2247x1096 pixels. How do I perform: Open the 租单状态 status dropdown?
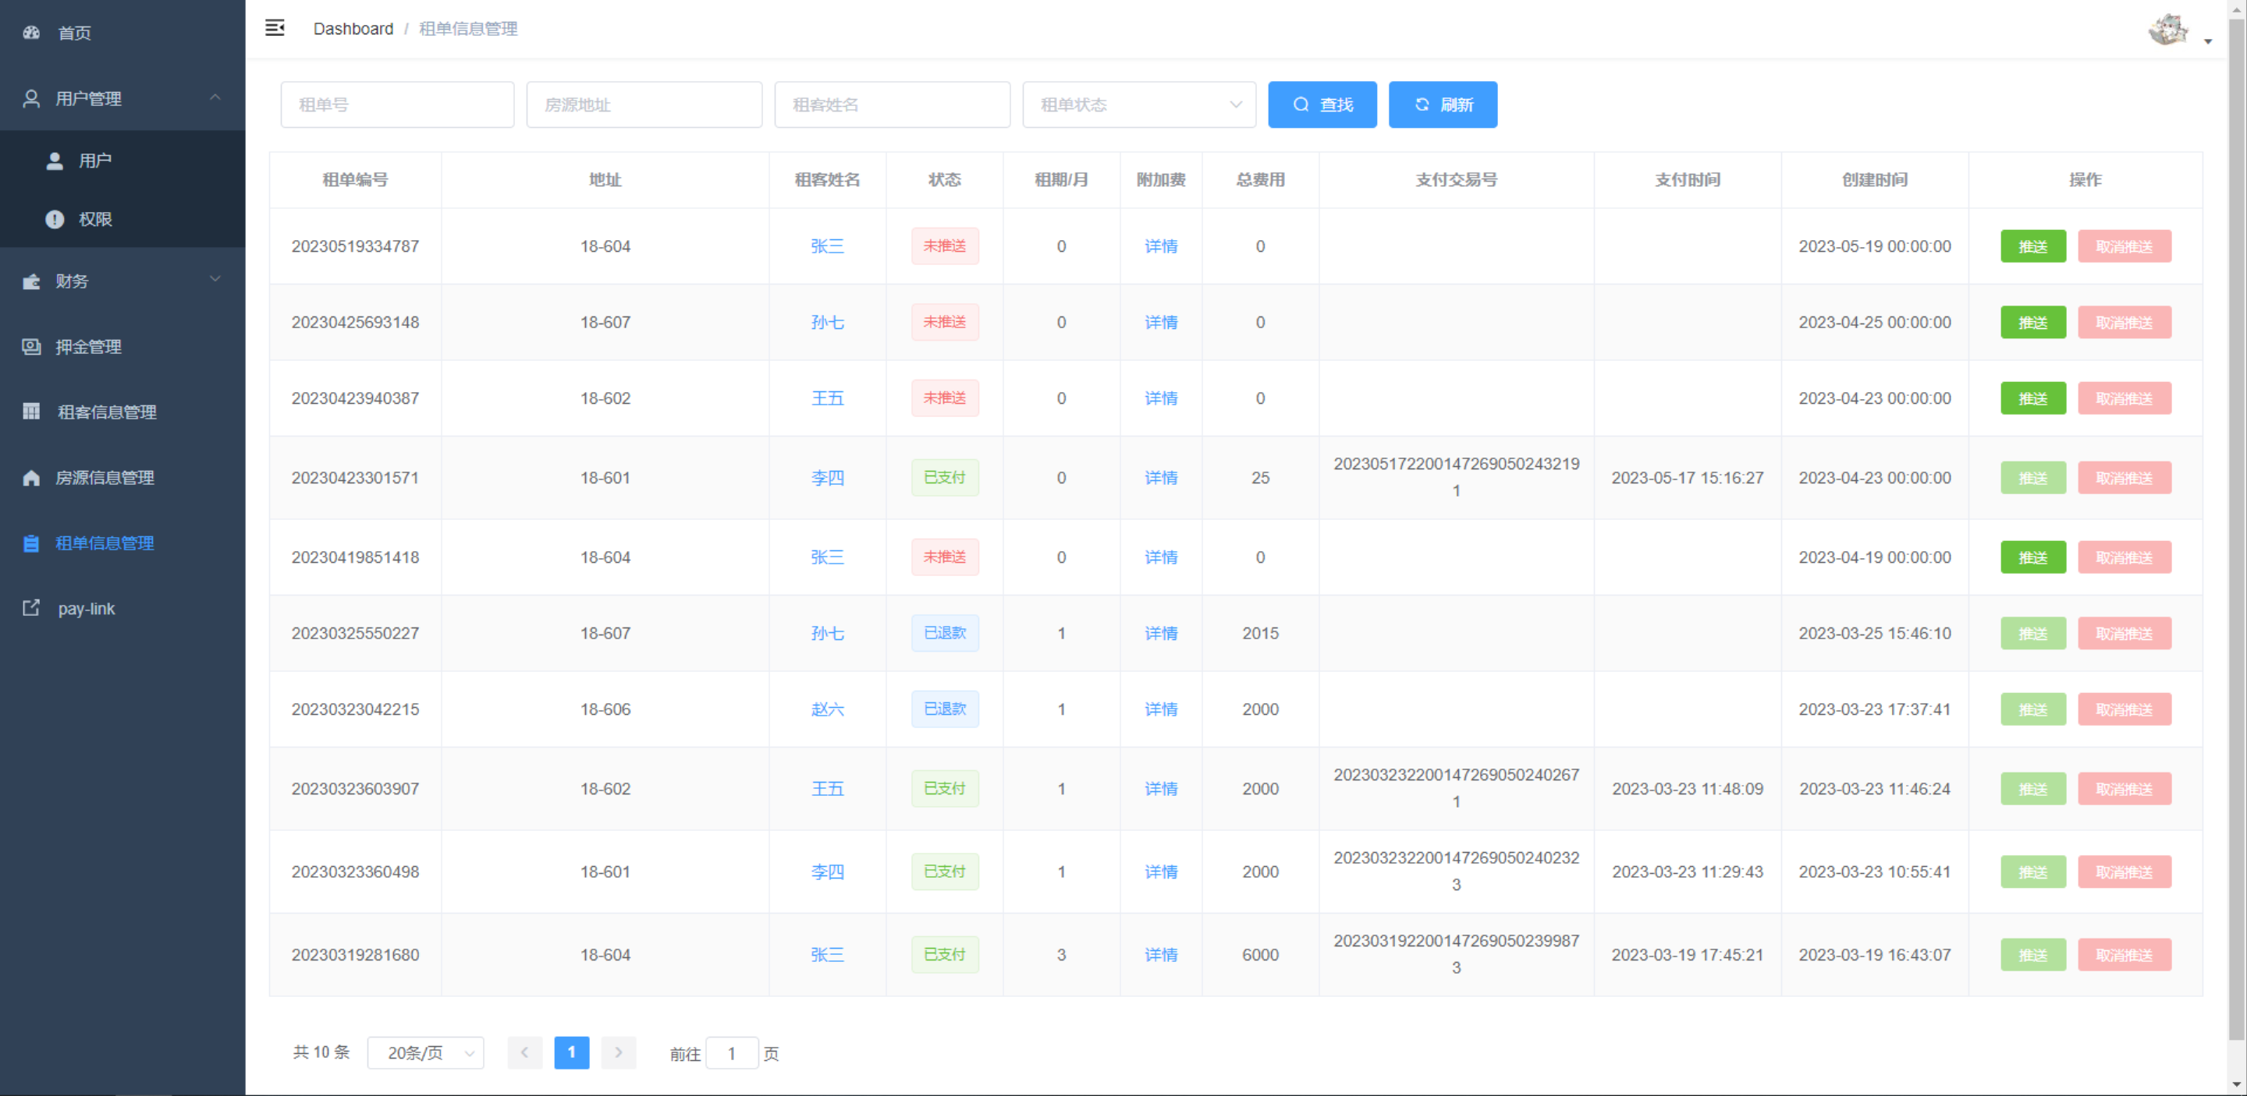(1139, 104)
